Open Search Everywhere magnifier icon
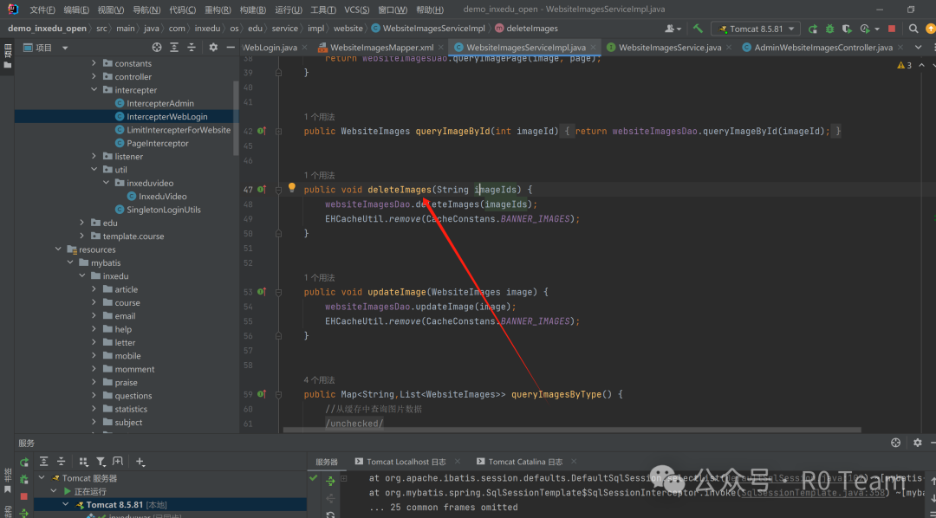This screenshot has height=518, width=936. pos(913,29)
